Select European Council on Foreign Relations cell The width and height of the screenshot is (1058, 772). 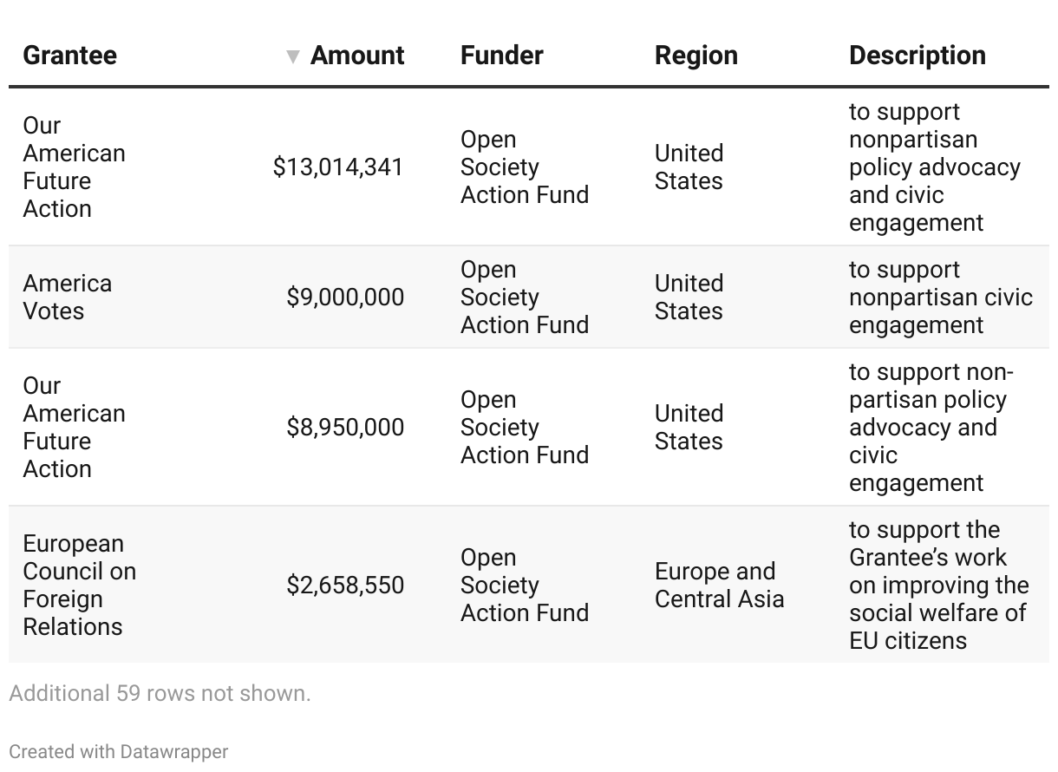pos(79,585)
